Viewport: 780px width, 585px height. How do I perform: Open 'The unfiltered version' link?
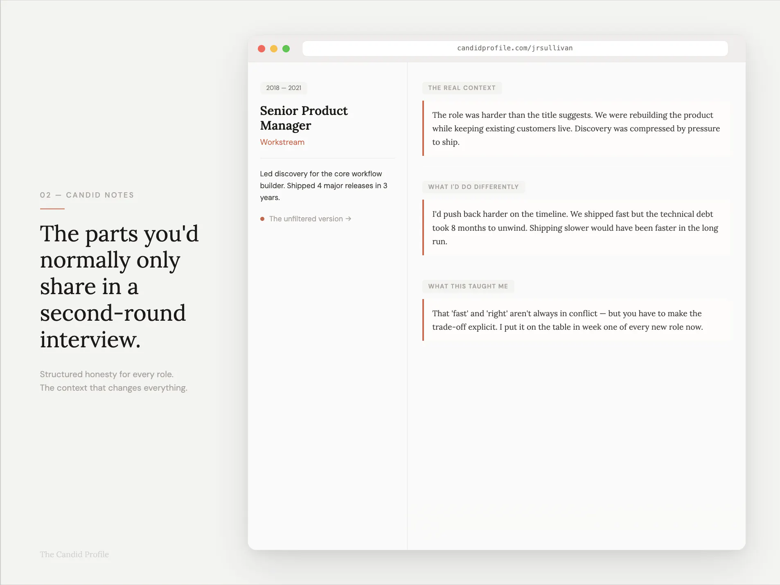(306, 219)
